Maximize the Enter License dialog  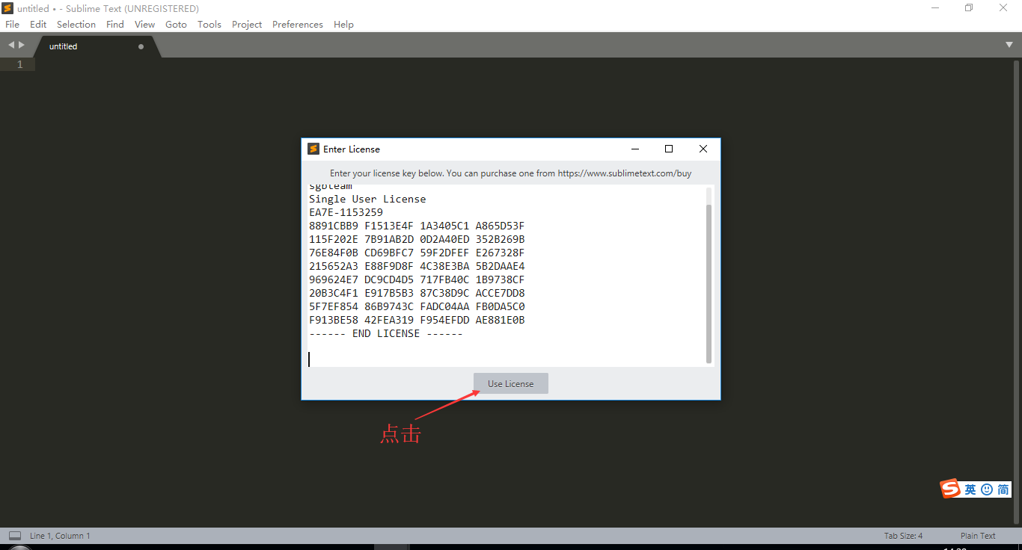point(669,149)
